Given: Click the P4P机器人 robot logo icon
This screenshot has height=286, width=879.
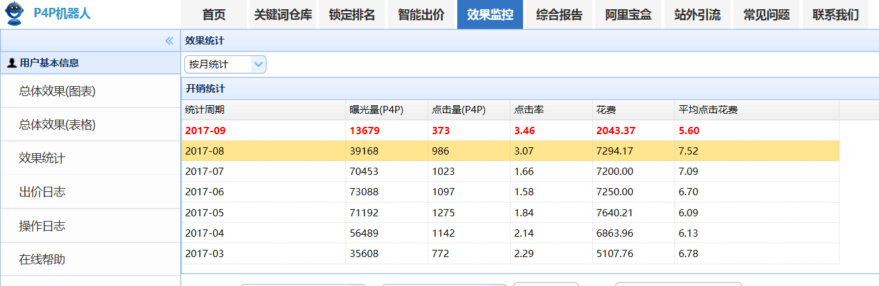Looking at the screenshot, I should (x=14, y=14).
